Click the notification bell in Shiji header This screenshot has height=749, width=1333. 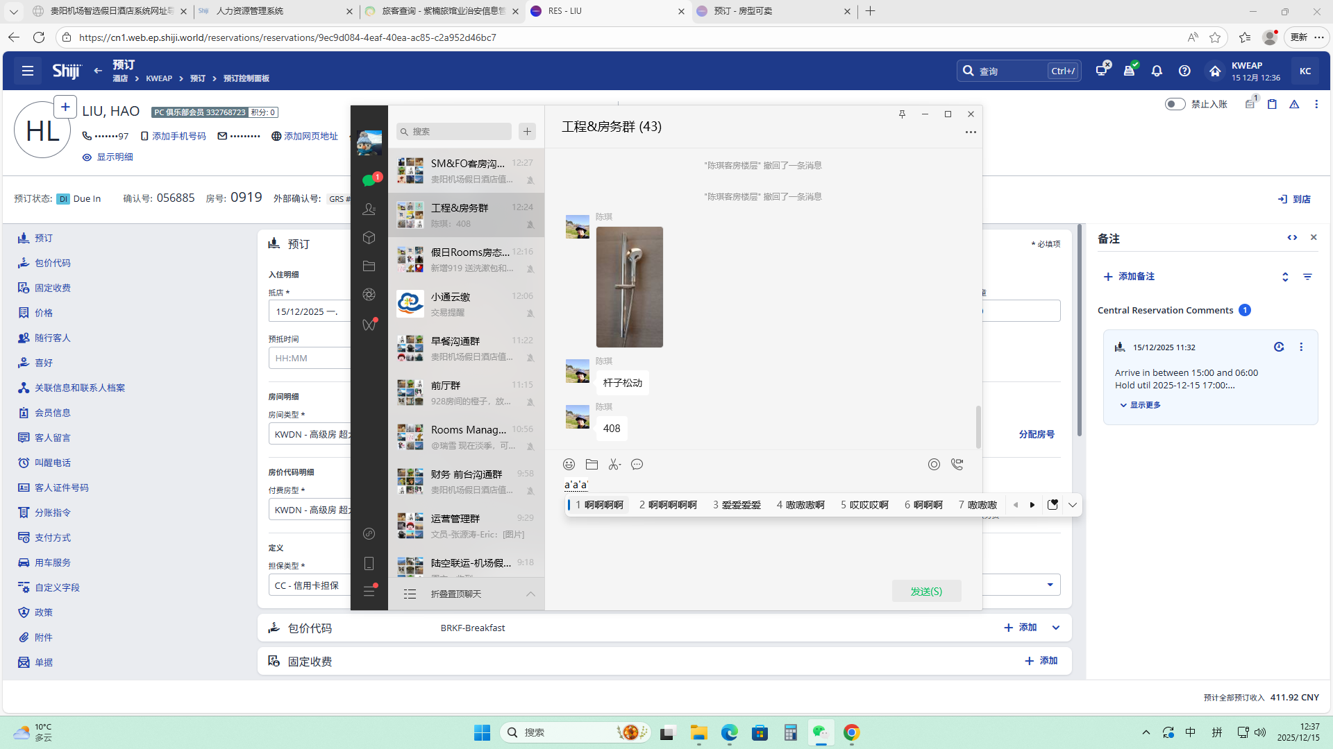1157,71
